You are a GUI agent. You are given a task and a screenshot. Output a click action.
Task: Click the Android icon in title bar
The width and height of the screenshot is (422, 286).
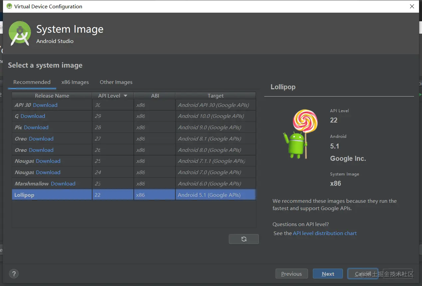coord(9,6)
